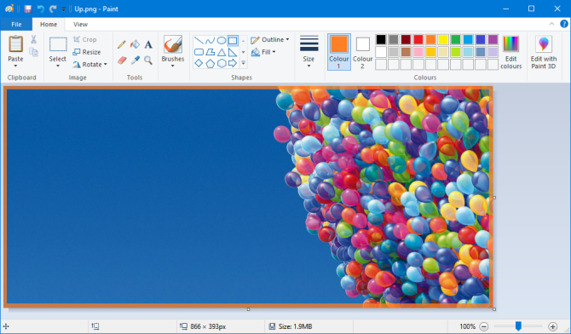Pick the yellow colour swatch
Image resolution: width=571 pixels, height=334 pixels.
pyautogui.click(x=443, y=39)
